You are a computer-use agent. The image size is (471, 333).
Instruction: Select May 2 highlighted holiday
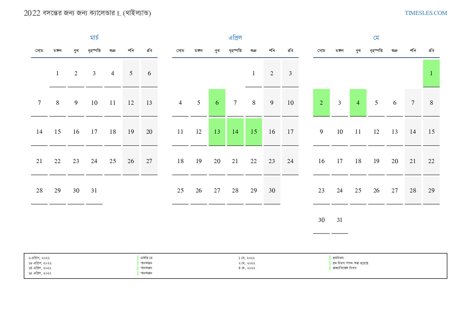(321, 102)
